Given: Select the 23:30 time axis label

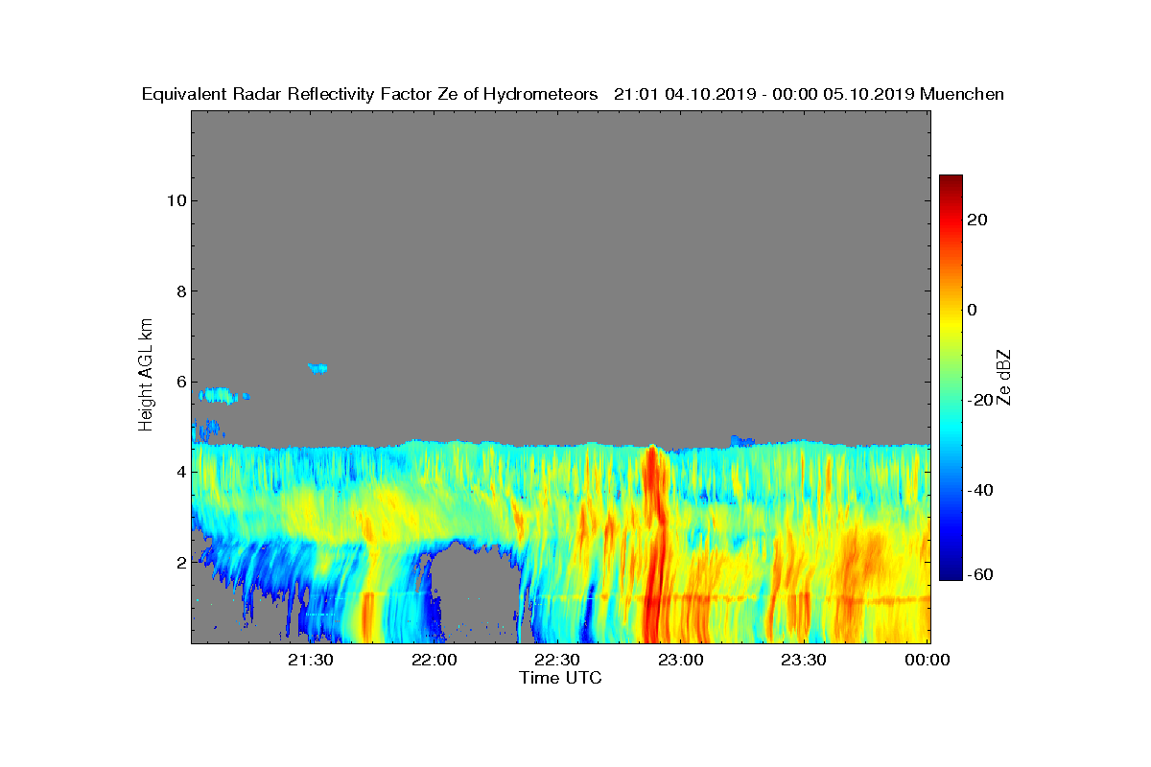Looking at the screenshot, I should (804, 661).
